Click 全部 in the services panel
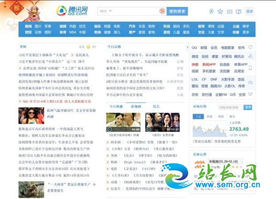This screenshot has height=199, width=276. pyautogui.click(x=242, y=94)
